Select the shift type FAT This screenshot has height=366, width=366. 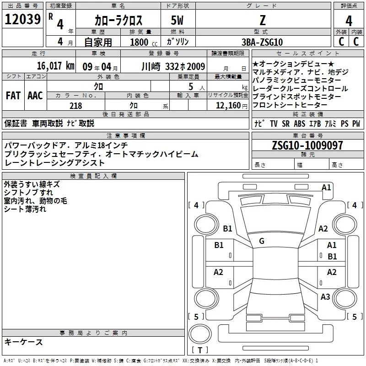(13, 96)
